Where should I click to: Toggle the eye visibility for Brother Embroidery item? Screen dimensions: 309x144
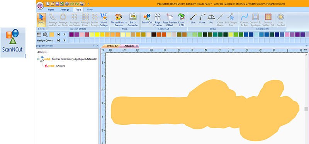[x=42, y=57]
